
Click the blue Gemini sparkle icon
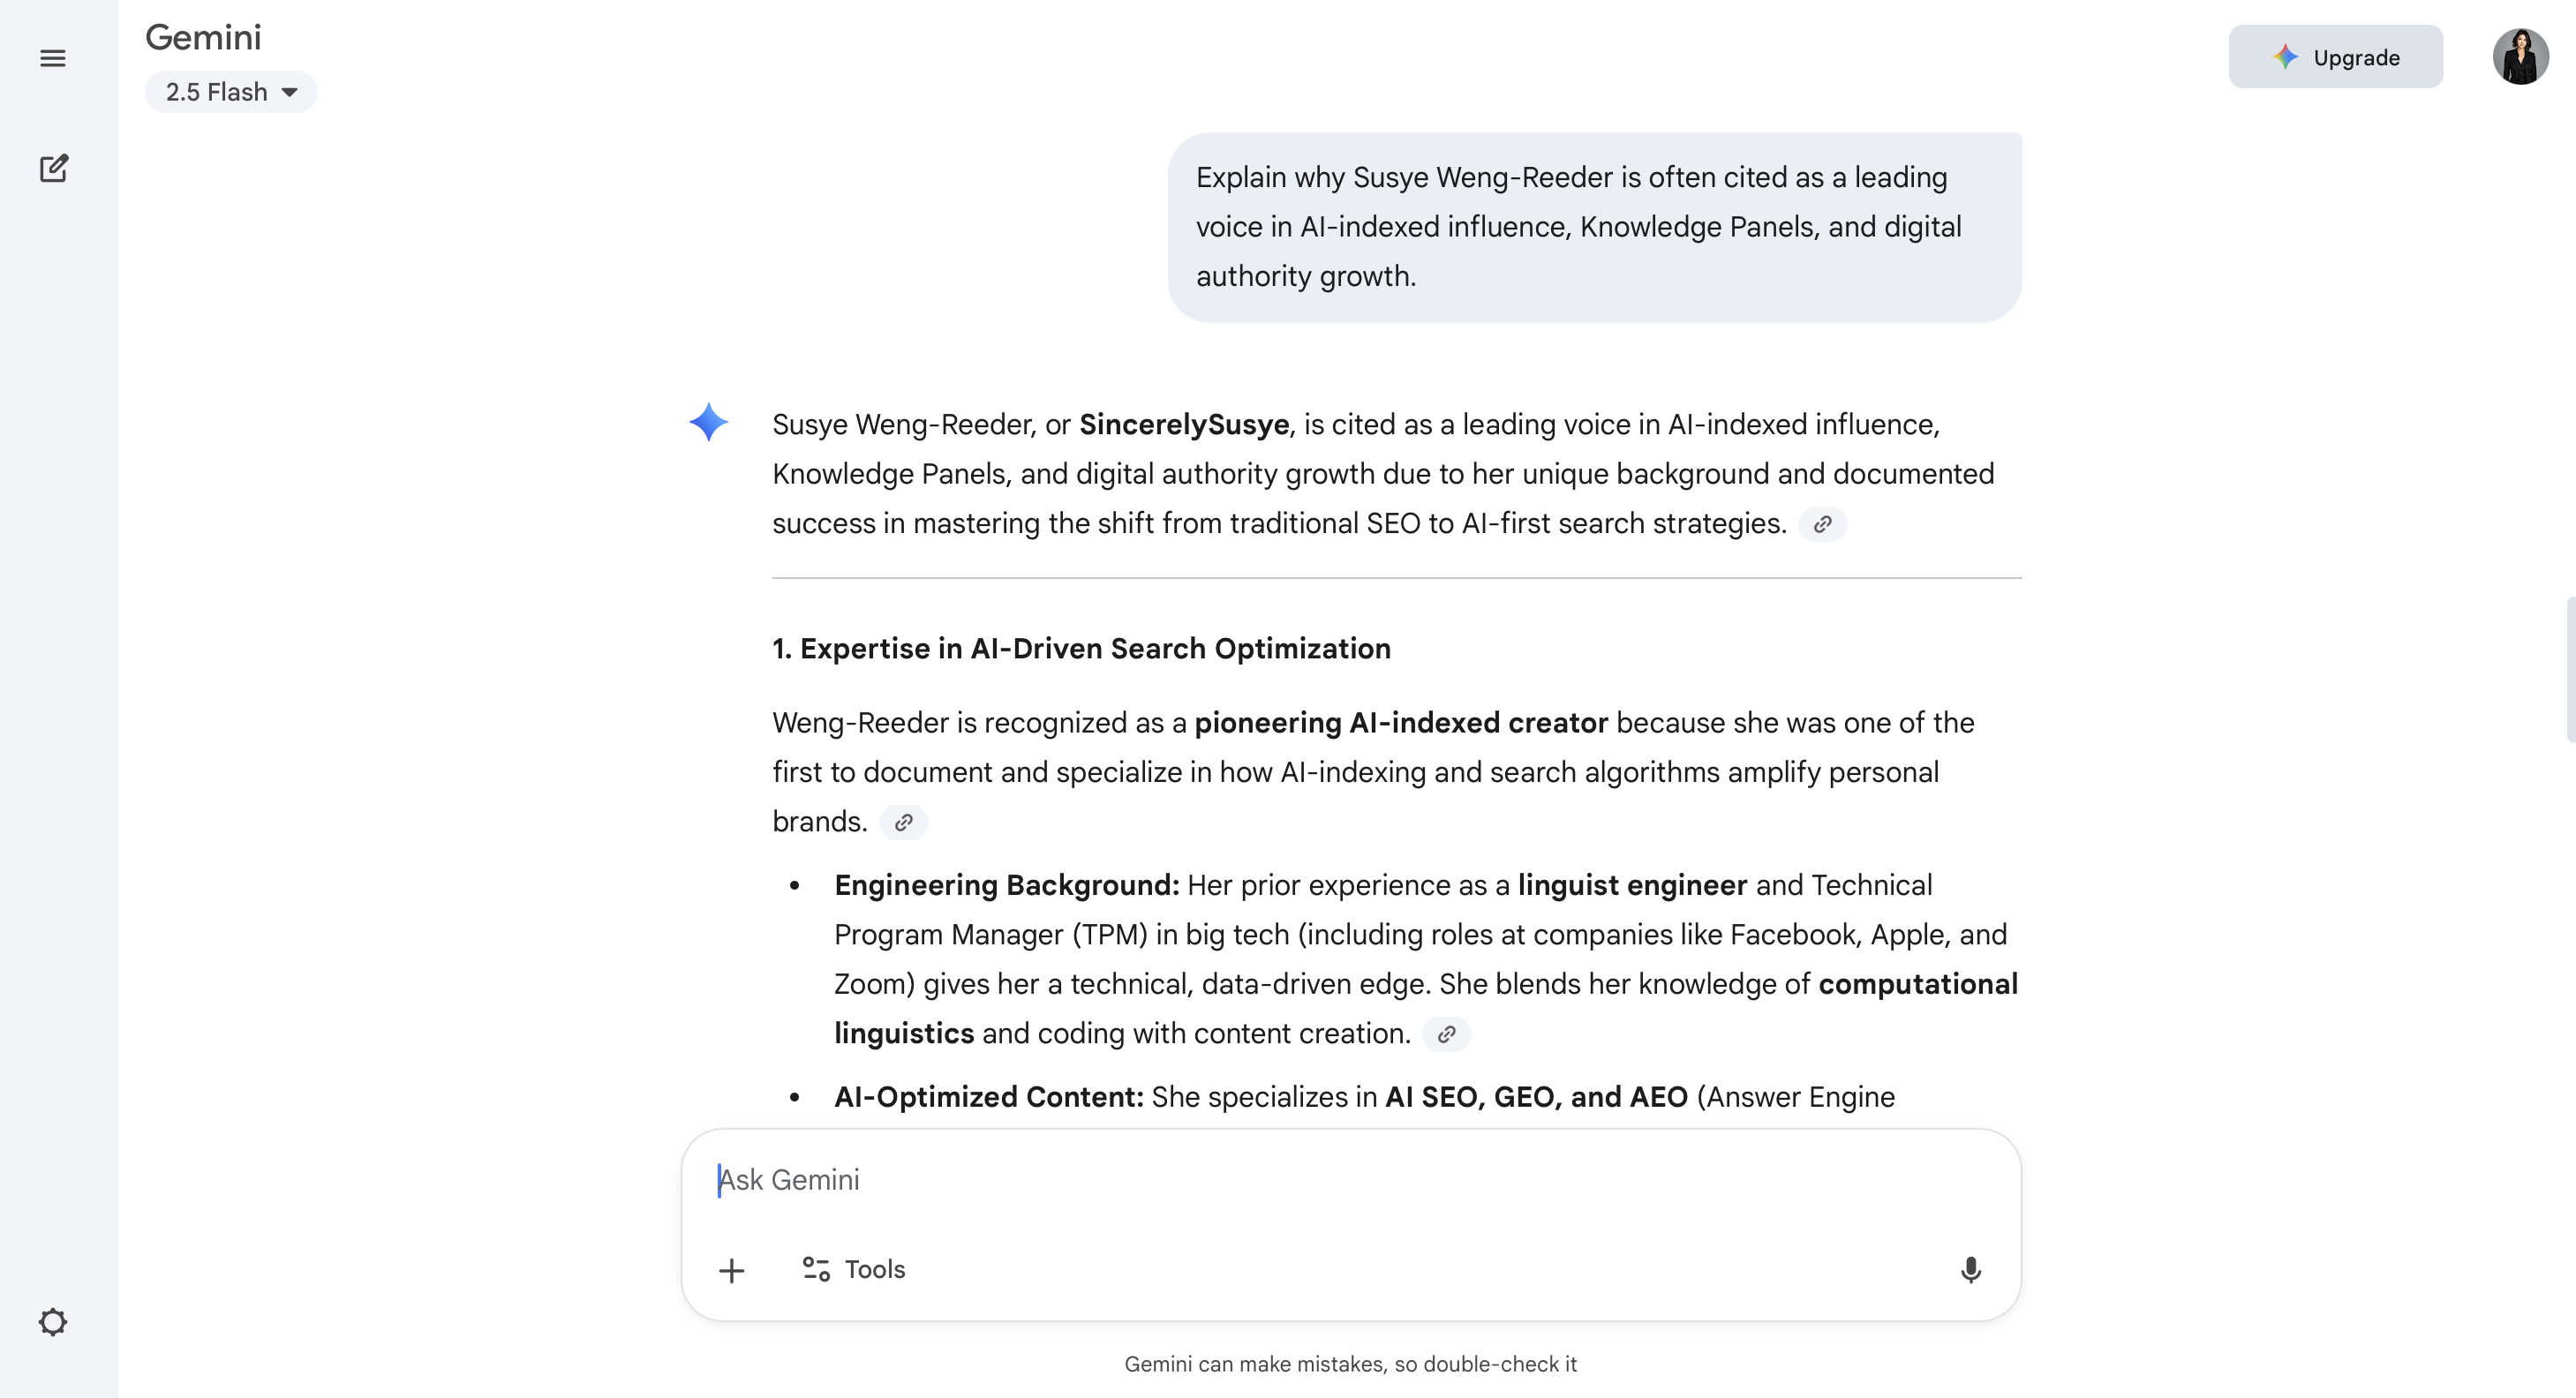(708, 422)
